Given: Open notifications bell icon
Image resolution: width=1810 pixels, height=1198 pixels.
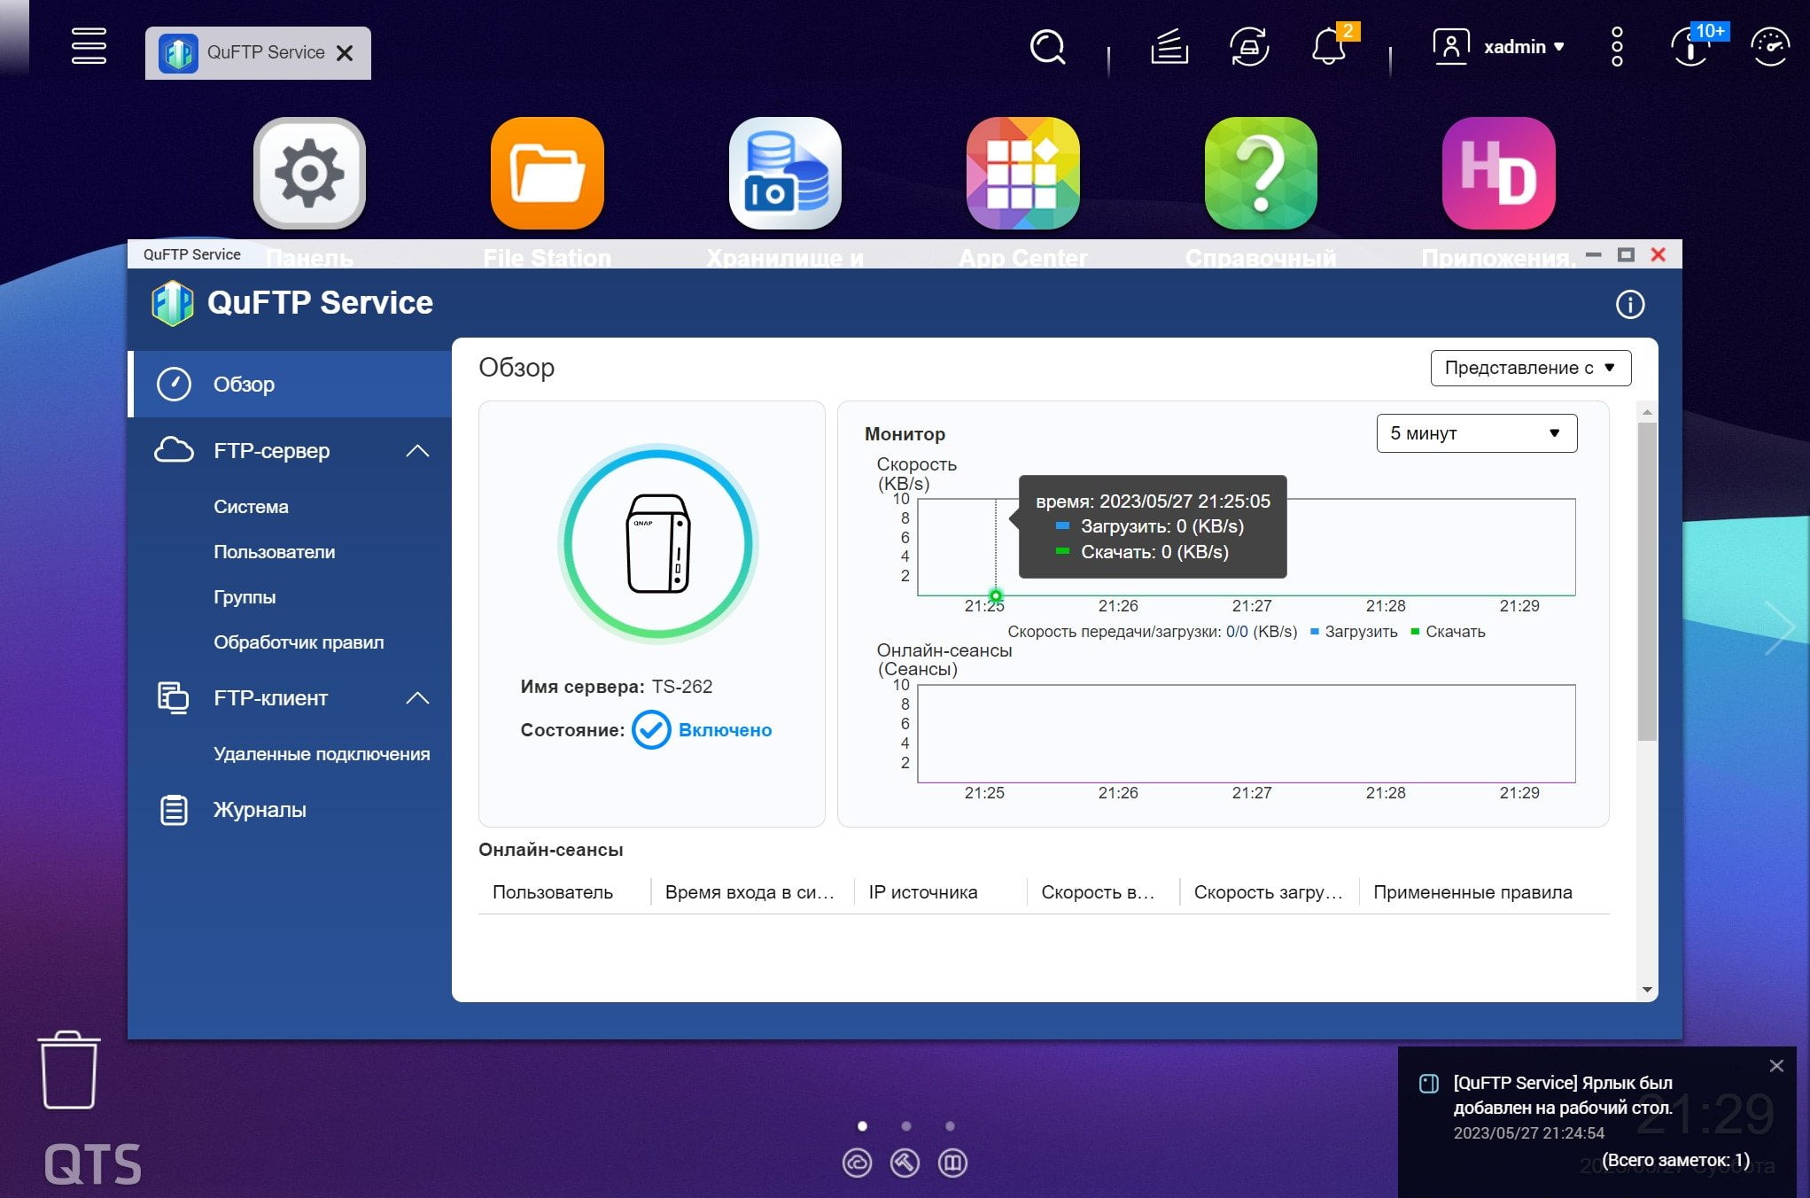Looking at the screenshot, I should (x=1329, y=46).
